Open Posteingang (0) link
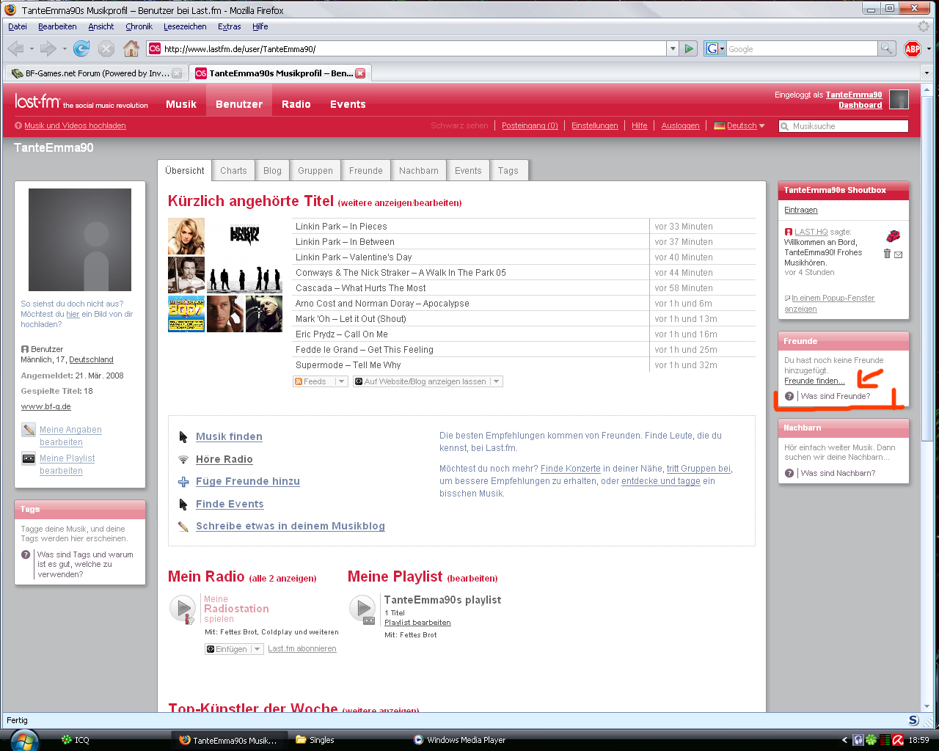Viewport: 939px width, 751px height. [x=530, y=125]
